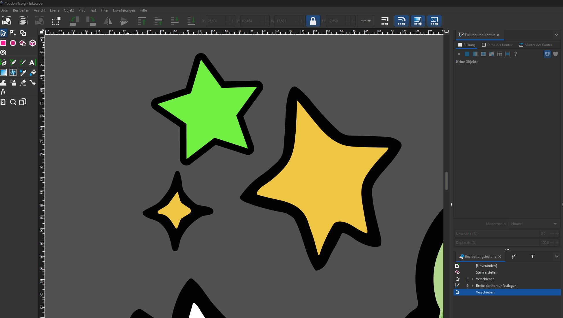Open the Erweiterungen menu
Screen dimensions: 563x318
pyautogui.click(x=124, y=10)
